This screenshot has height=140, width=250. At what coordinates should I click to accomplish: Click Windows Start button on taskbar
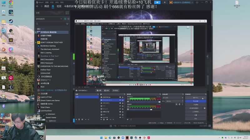point(101,138)
